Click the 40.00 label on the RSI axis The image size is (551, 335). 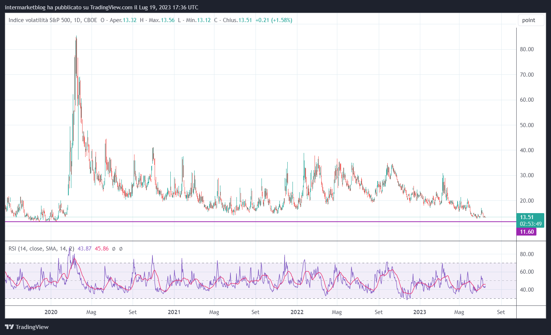(527, 290)
